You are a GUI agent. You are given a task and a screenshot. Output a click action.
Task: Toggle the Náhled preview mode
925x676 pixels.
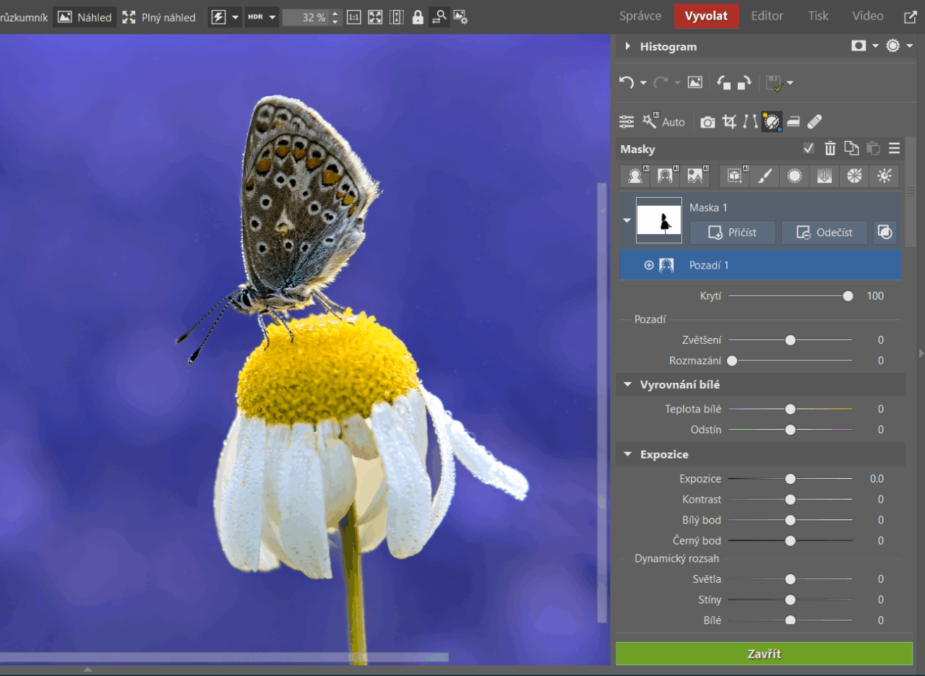tap(85, 17)
